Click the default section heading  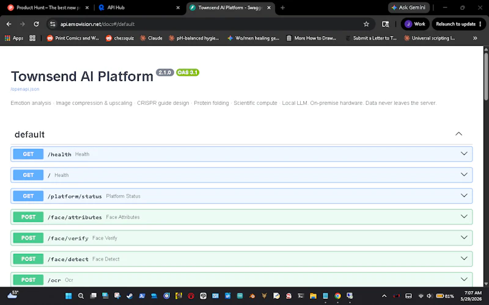[29, 134]
